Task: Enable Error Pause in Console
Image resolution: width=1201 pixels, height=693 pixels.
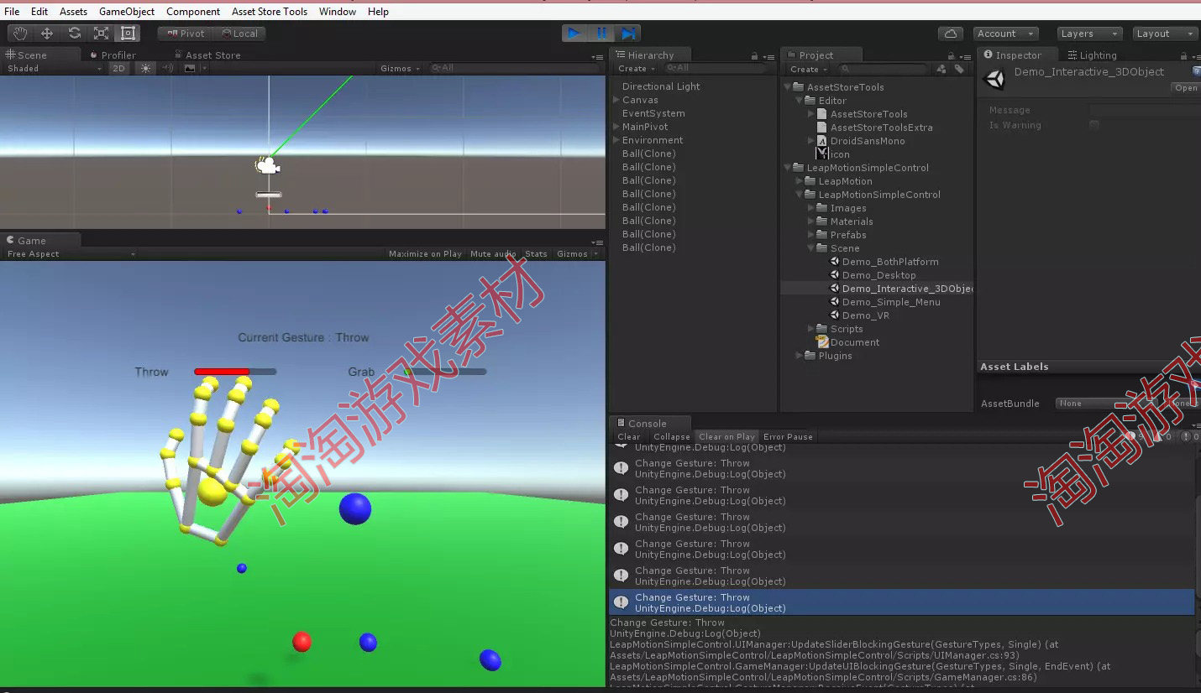Action: click(788, 436)
